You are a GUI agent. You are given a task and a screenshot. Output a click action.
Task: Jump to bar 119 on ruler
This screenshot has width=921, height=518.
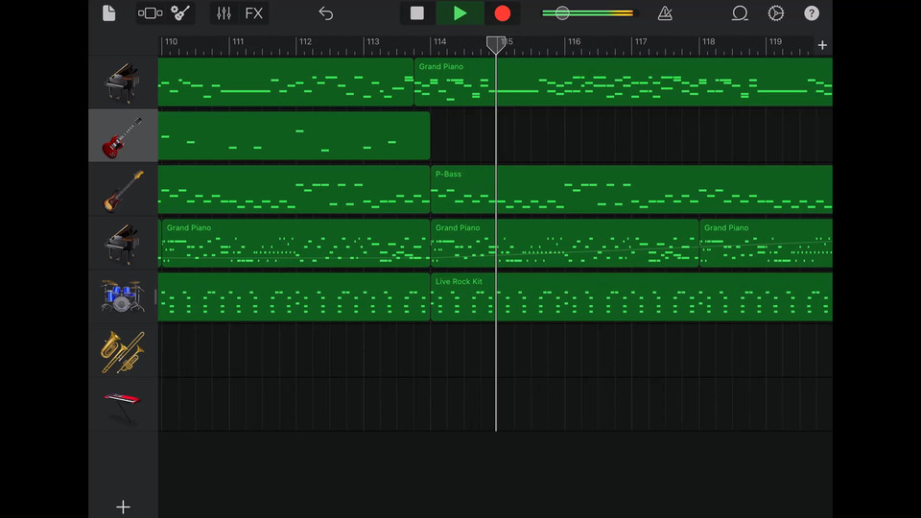pos(775,41)
